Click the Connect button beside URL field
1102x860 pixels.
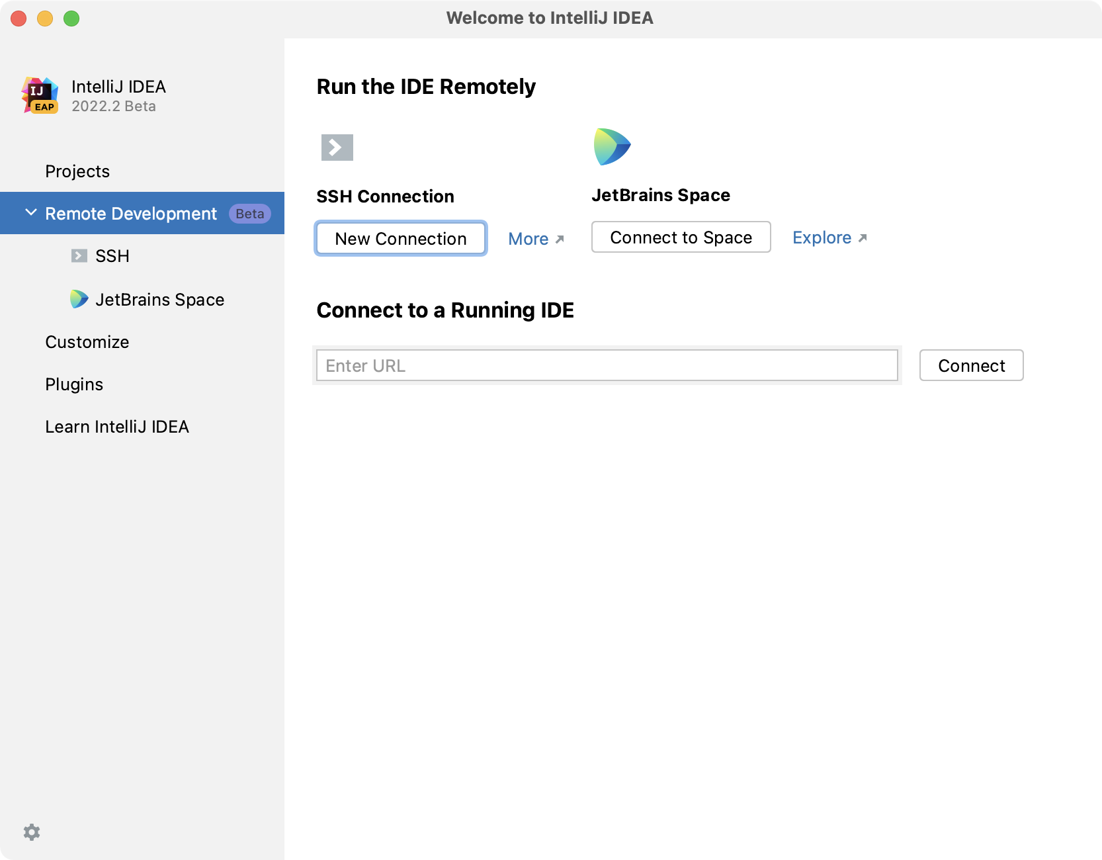click(x=972, y=365)
